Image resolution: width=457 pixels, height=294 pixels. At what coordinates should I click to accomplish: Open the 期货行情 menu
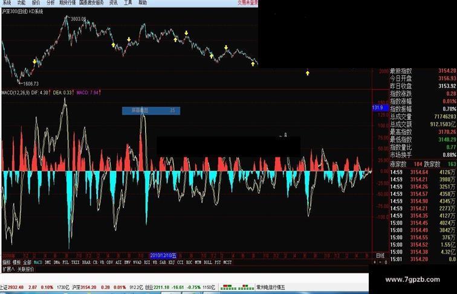point(67,2)
